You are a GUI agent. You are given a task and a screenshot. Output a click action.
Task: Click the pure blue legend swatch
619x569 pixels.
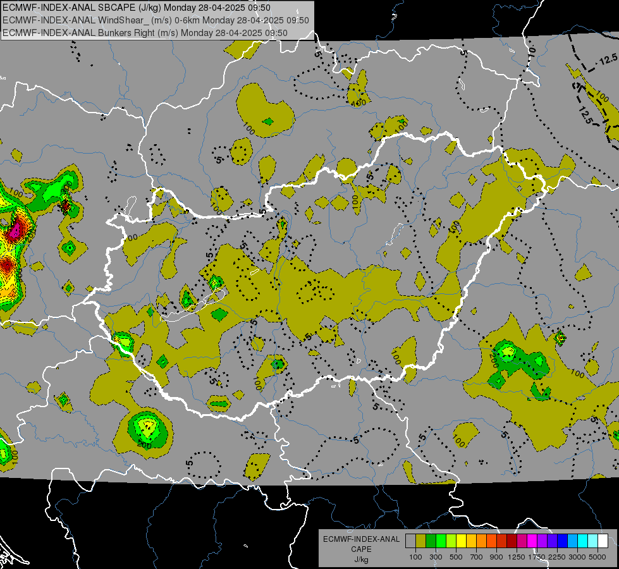pos(563,541)
